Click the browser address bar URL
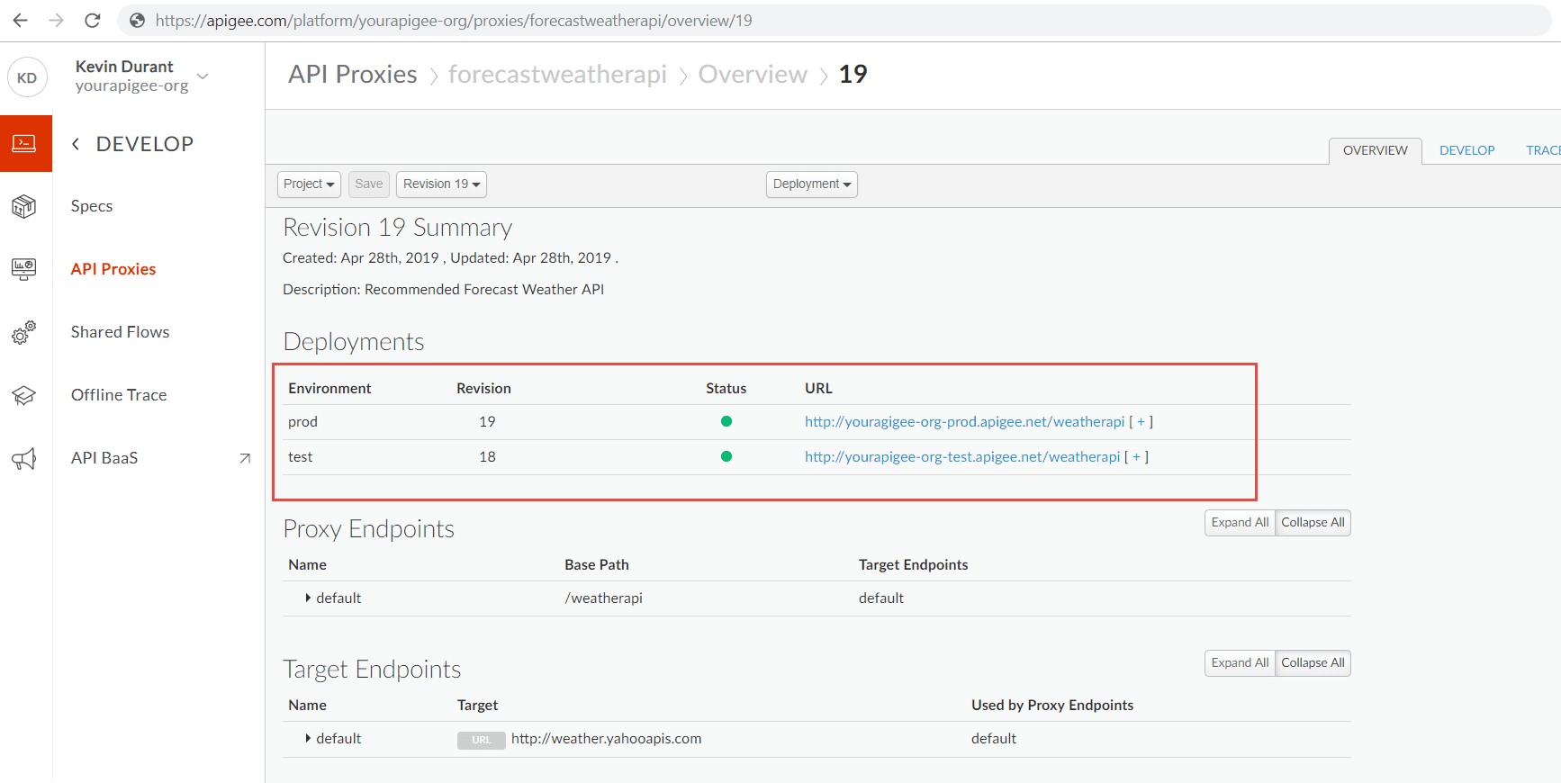Viewport: 1561px width, 783px height. pos(454,20)
